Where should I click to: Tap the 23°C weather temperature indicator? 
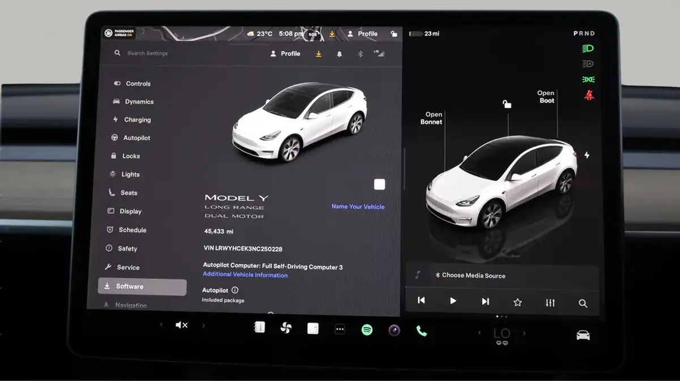tap(260, 34)
